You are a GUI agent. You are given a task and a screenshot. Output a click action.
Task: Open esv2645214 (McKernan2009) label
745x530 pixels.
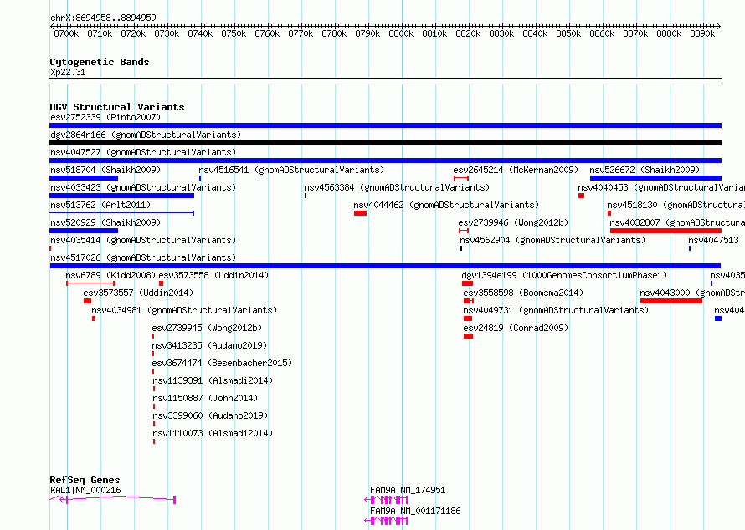(x=516, y=170)
